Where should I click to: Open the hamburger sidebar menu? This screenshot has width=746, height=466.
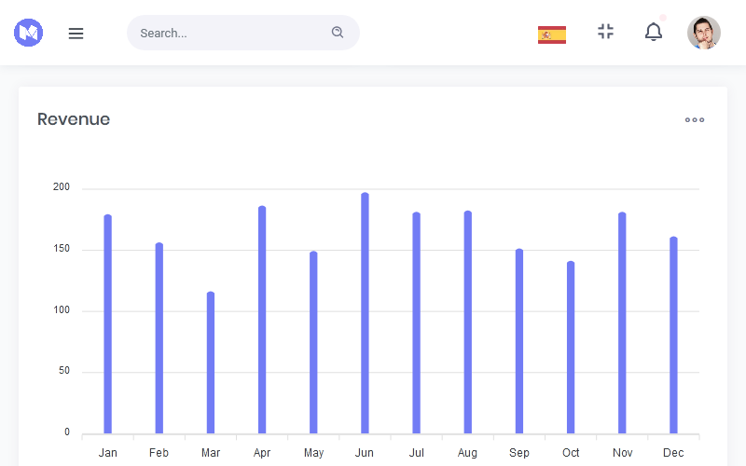[x=76, y=34]
